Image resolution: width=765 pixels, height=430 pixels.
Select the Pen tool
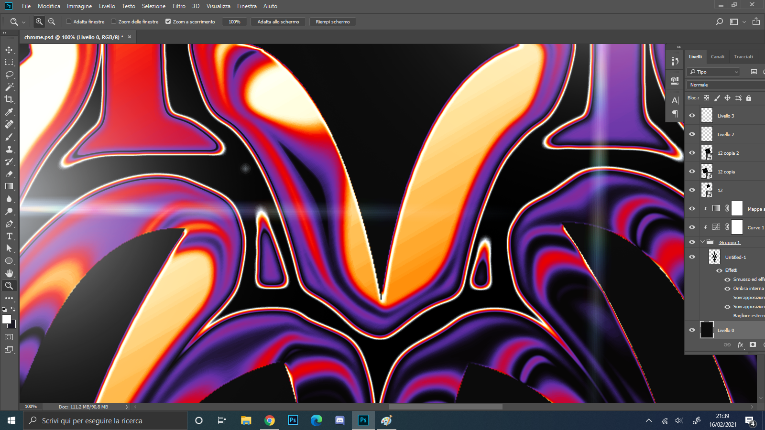[x=10, y=223]
